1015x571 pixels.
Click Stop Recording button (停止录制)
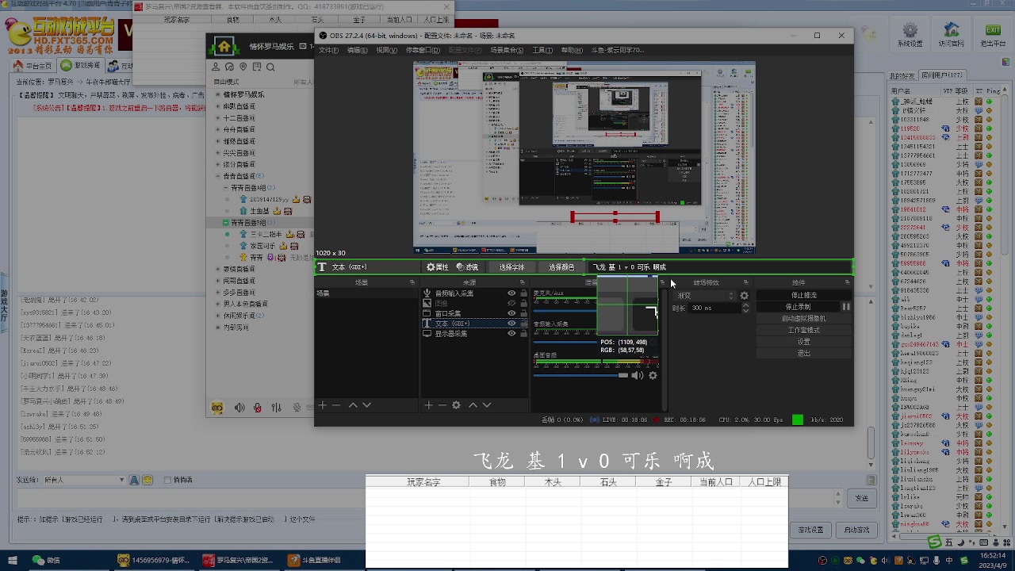point(798,307)
